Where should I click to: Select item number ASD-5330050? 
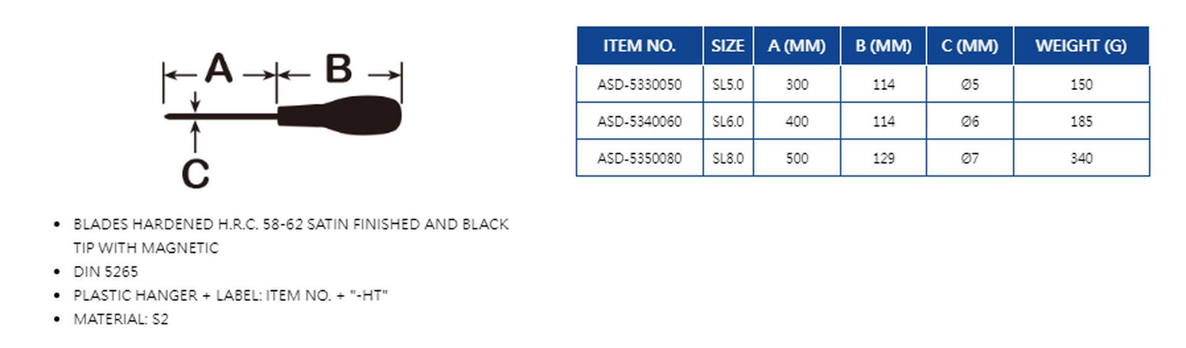coord(639,85)
